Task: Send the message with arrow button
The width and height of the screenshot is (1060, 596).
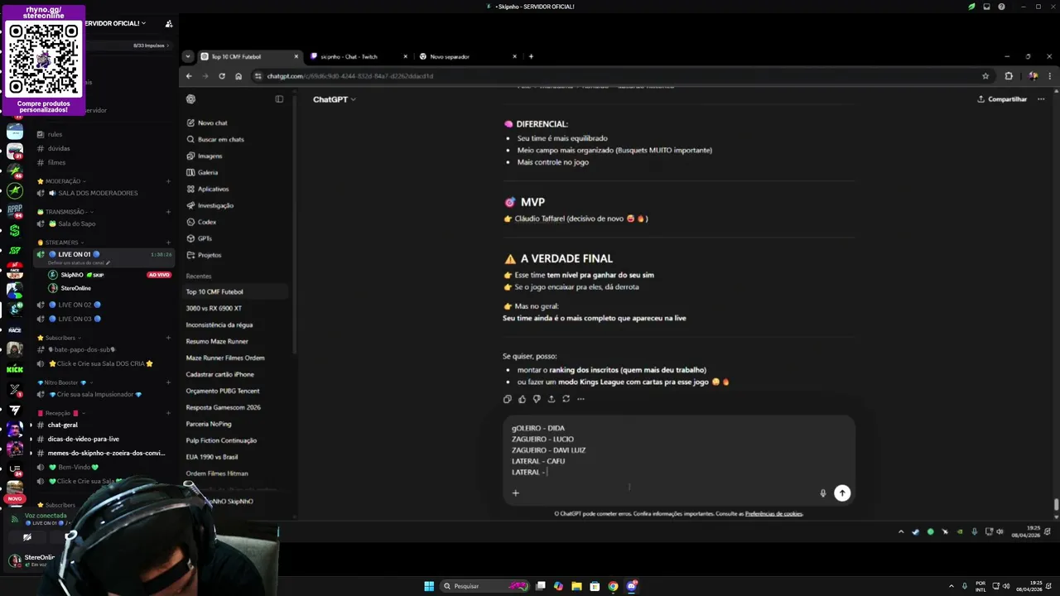Action: pyautogui.click(x=842, y=493)
